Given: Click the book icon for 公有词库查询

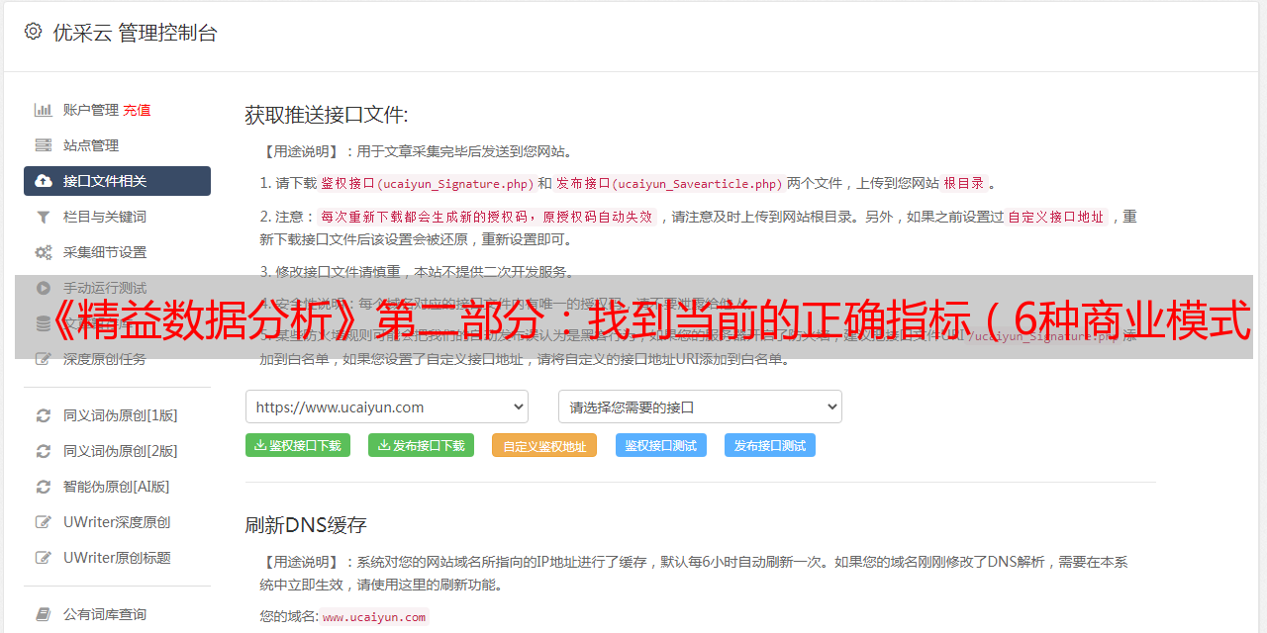Looking at the screenshot, I should (x=44, y=614).
